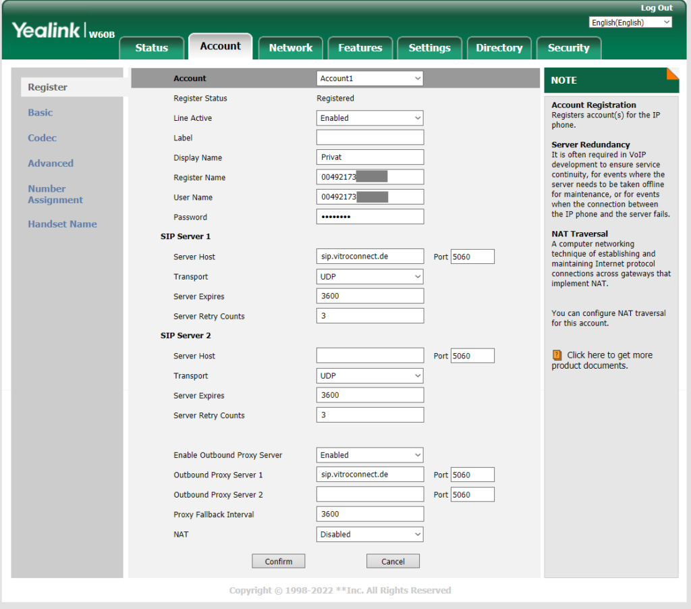Open Number Assignment in the sidebar

tap(55, 194)
